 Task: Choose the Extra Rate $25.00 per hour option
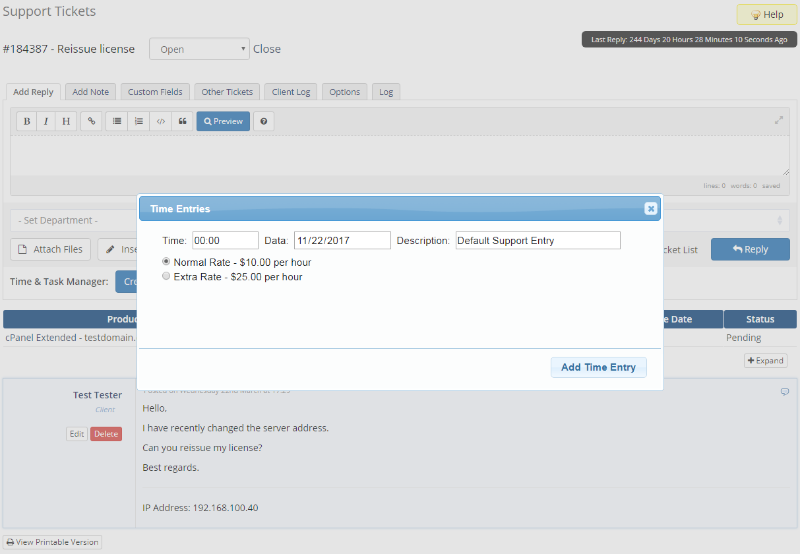tap(166, 276)
